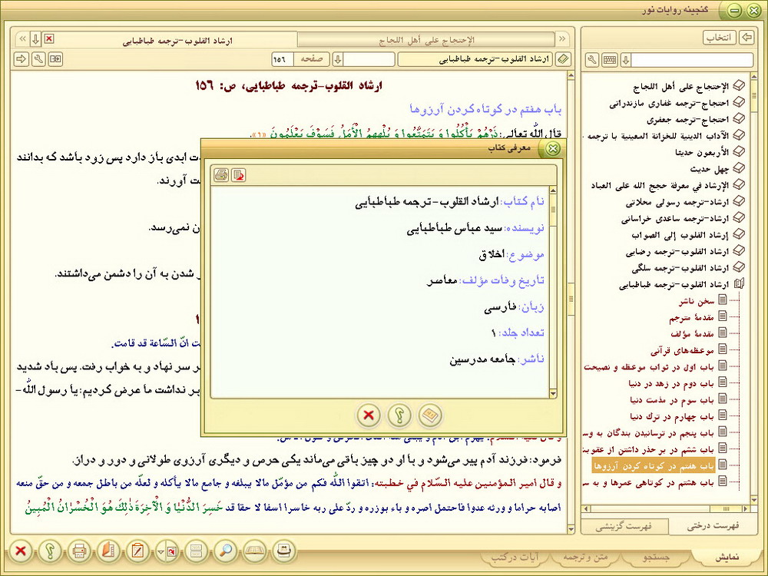Click the book icon at the bottom of the معرفی کتاب dialog
Image resolution: width=768 pixels, height=576 pixels.
431,415
